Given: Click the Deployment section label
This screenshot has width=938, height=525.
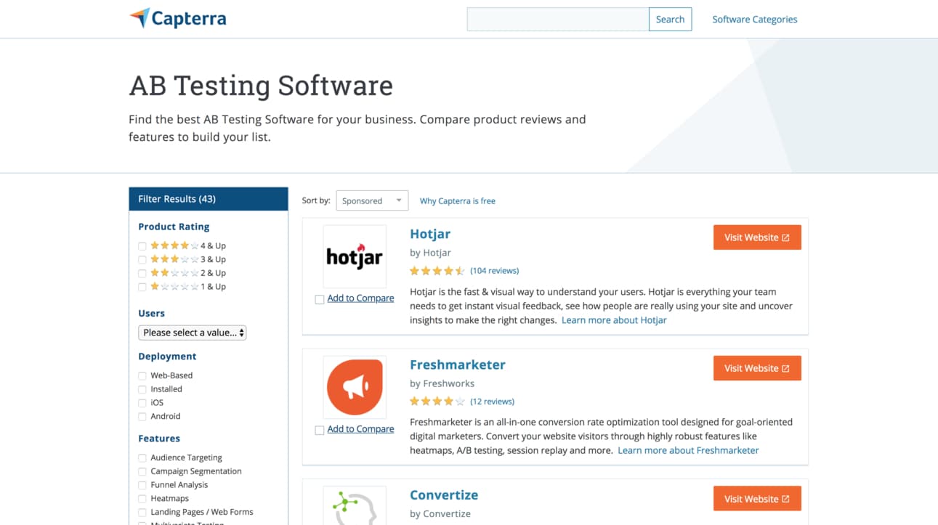Looking at the screenshot, I should (167, 357).
